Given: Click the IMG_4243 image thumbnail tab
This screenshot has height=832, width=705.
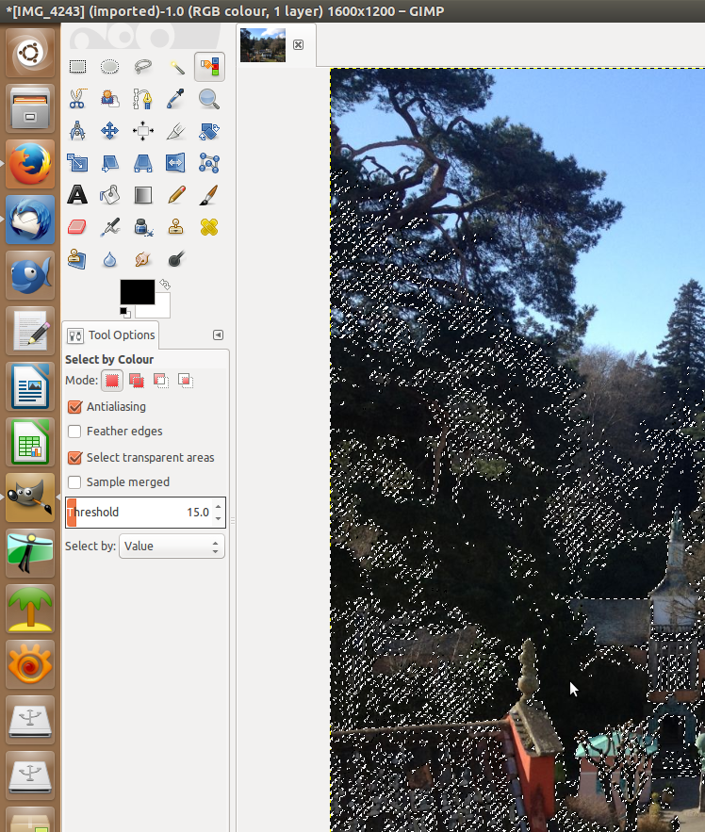Looking at the screenshot, I should 263,45.
